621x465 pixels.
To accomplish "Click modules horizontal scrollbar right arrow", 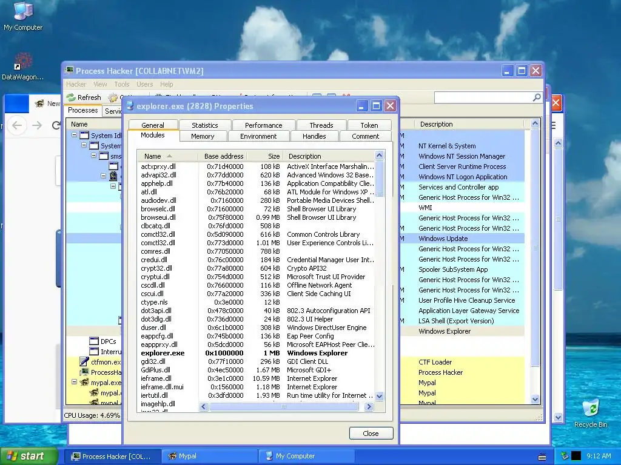I will click(369, 406).
